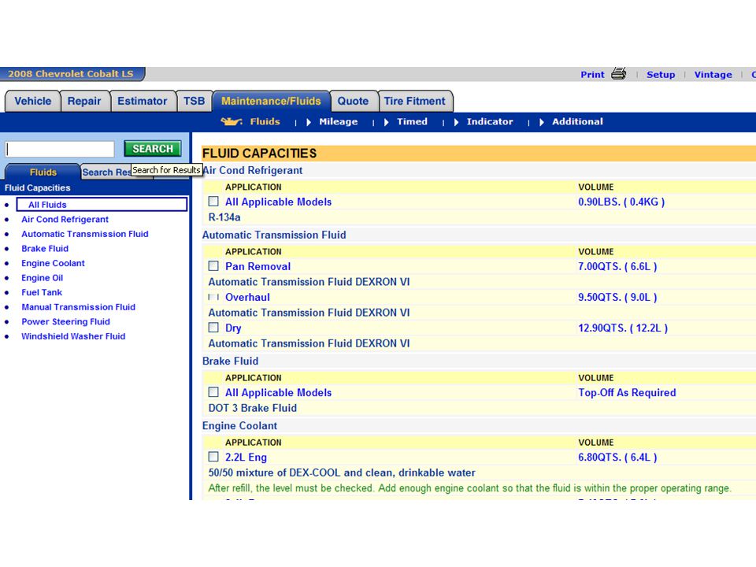Open the Tire Fitment tab
Viewport: 756px width, 567px height.
415,102
